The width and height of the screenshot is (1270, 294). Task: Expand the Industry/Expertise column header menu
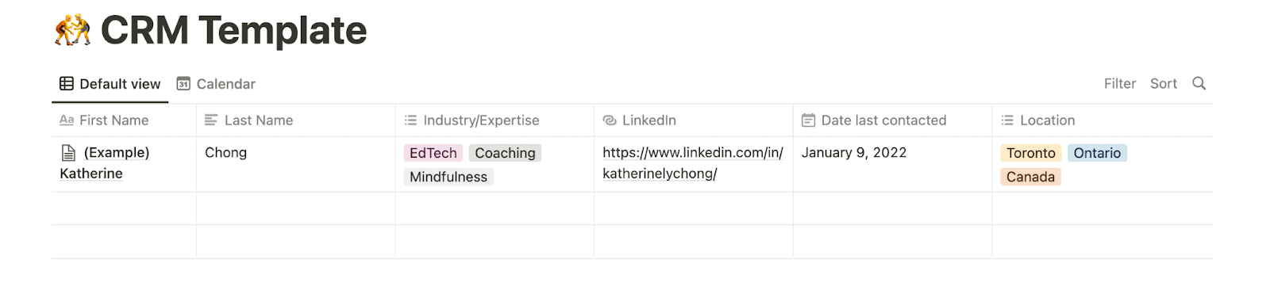(495, 120)
